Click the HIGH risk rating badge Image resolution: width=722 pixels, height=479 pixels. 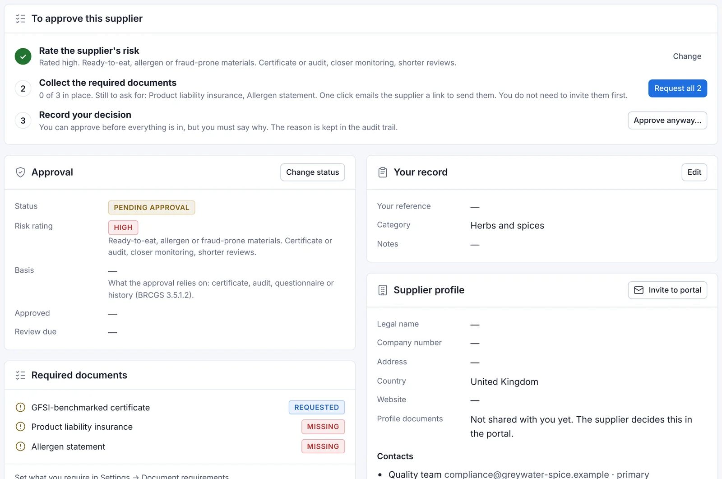tap(123, 227)
